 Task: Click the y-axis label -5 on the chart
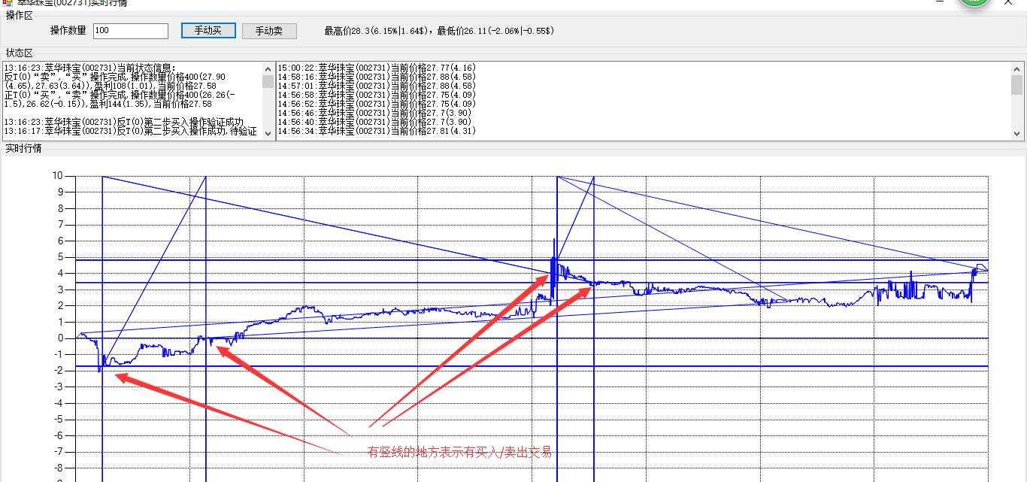pyautogui.click(x=59, y=419)
